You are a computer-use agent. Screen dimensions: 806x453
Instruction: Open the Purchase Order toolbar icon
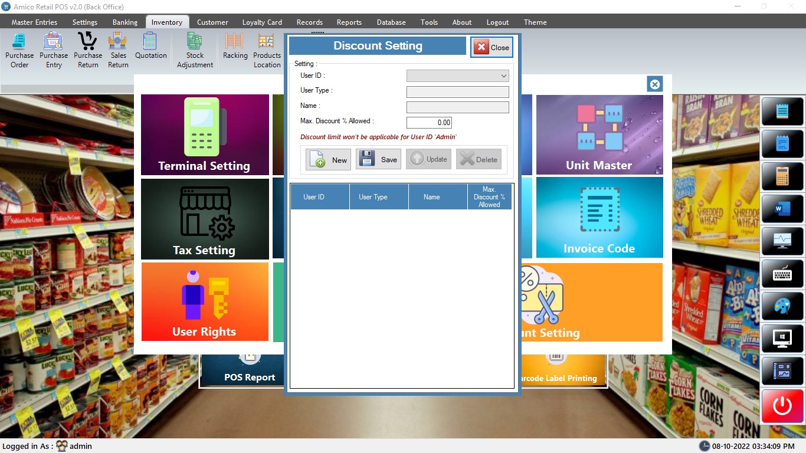click(x=19, y=50)
